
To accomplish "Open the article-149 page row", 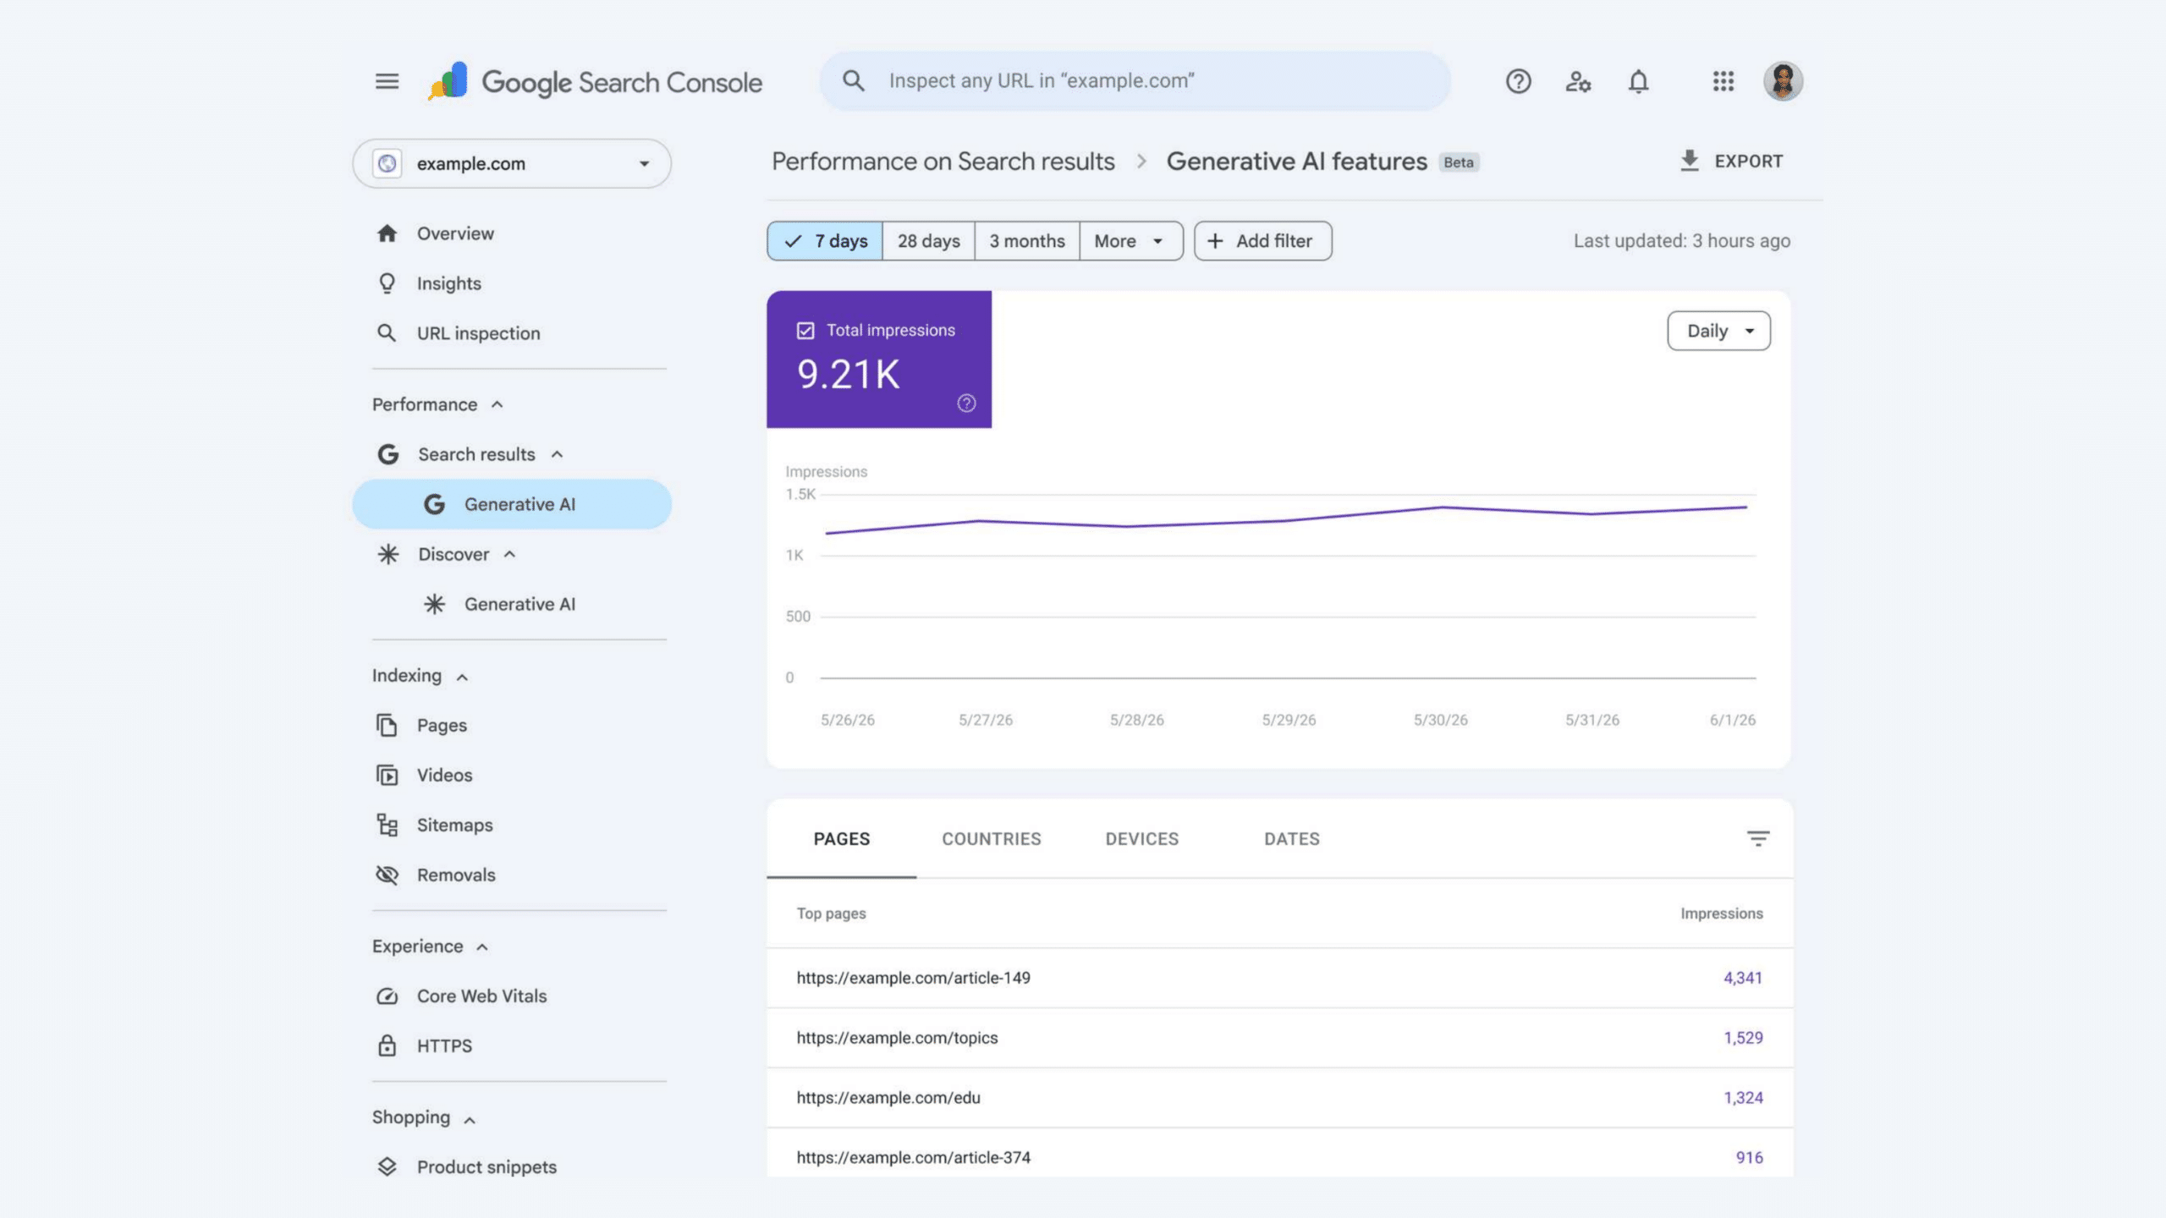I will coord(1279,978).
